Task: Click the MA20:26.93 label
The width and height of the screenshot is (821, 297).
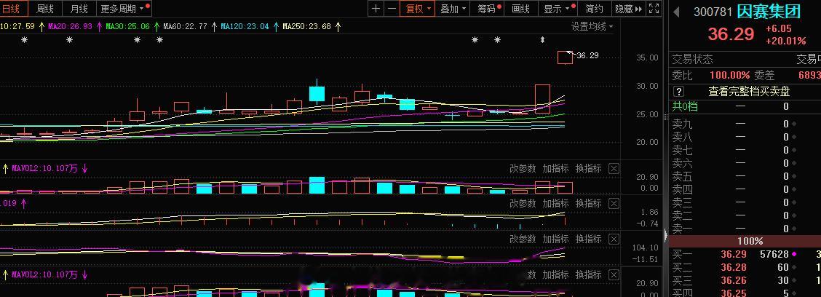Action: pyautogui.click(x=70, y=26)
